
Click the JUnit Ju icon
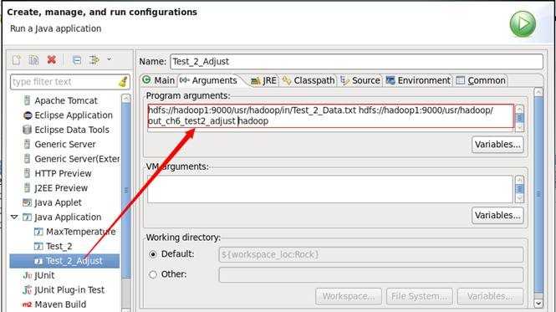click(x=28, y=275)
